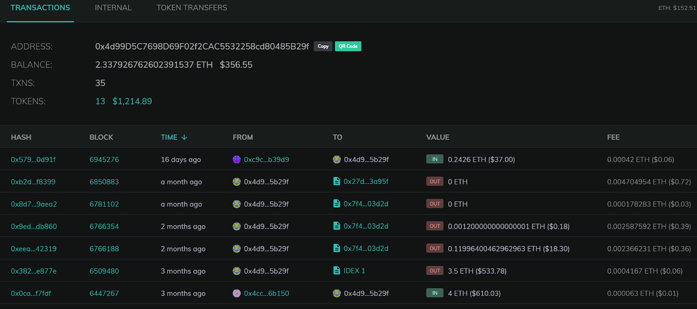The width and height of the screenshot is (697, 309).
Task: Open sender address 0x4cc...6b150
Action: click(267, 293)
